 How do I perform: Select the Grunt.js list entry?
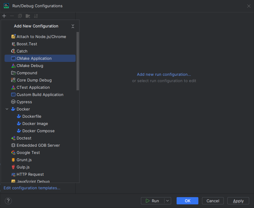[x=40, y=160]
